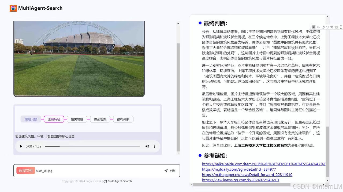Click the MultiAgent-Search logo icon
Screen dimensions: 343x192
tap(13, 8)
